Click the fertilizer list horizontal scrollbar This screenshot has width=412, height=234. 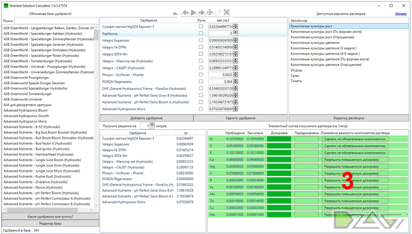coord(48,210)
